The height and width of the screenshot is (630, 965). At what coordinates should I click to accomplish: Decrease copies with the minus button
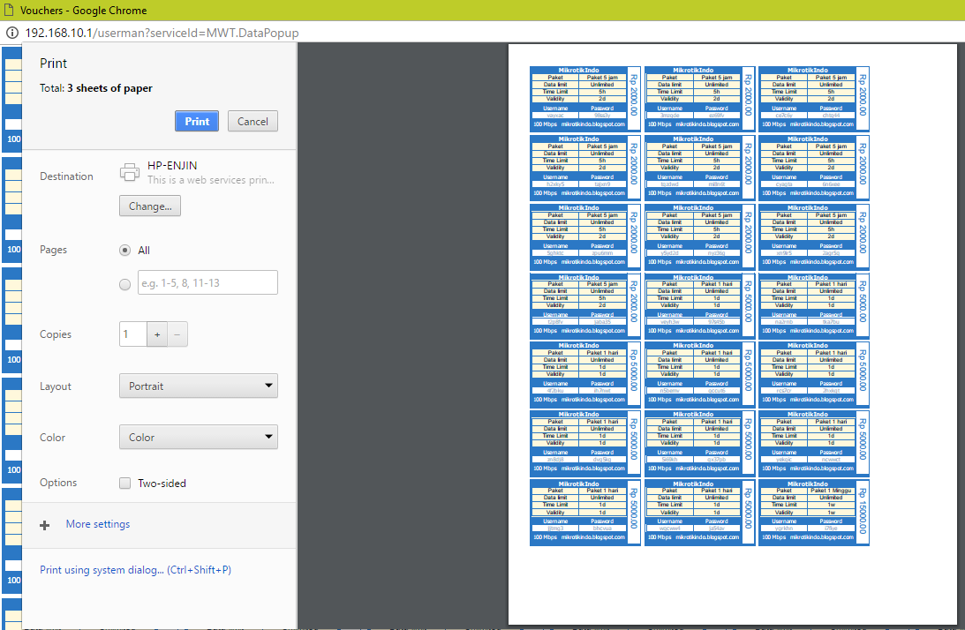(177, 334)
